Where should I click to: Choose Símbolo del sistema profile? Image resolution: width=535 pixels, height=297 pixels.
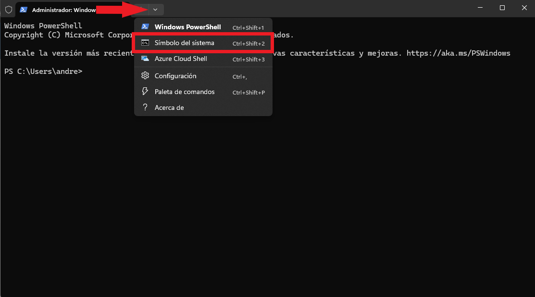coord(203,43)
